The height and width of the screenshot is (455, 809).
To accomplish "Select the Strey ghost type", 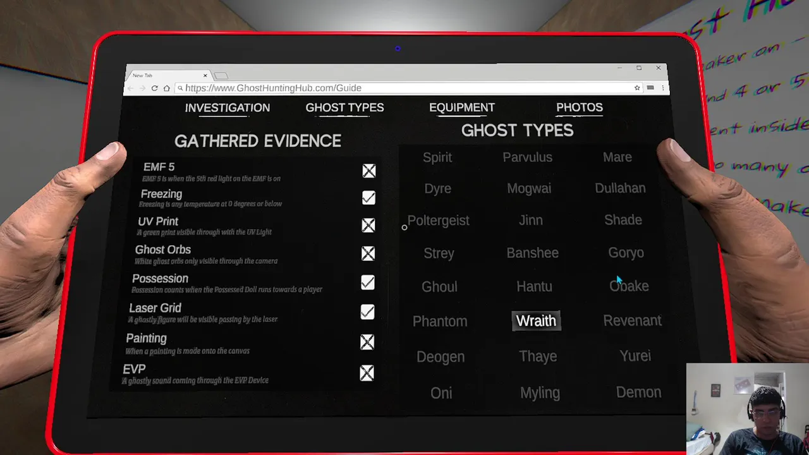I will pyautogui.click(x=439, y=253).
